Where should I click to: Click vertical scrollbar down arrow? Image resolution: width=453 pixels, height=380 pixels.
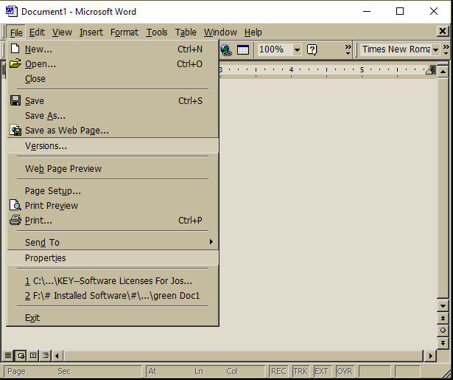tap(442, 305)
